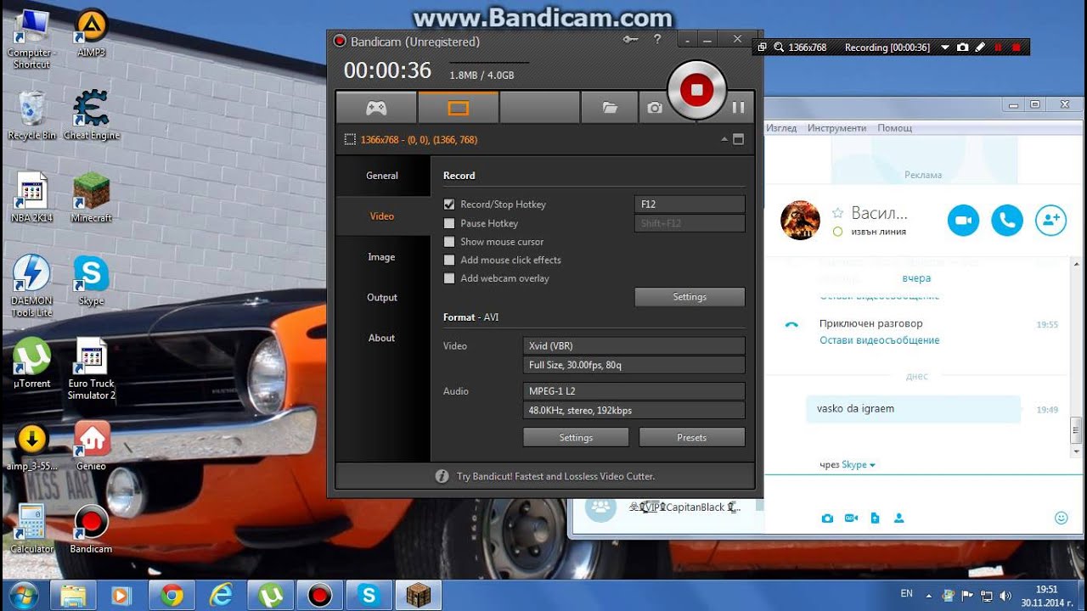Uncheck Record/Stop Hotkey checkbox
Viewport: 1087px width, 611px height.
[449, 205]
